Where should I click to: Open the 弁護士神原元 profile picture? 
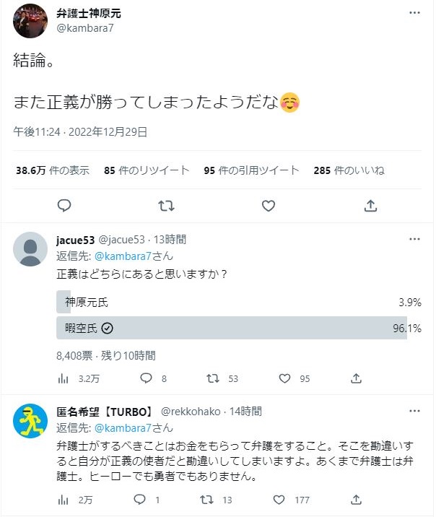coord(31,20)
